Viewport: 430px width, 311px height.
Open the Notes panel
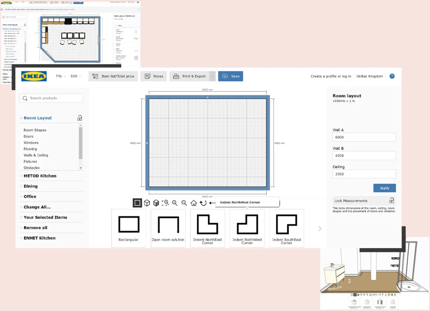(154, 76)
